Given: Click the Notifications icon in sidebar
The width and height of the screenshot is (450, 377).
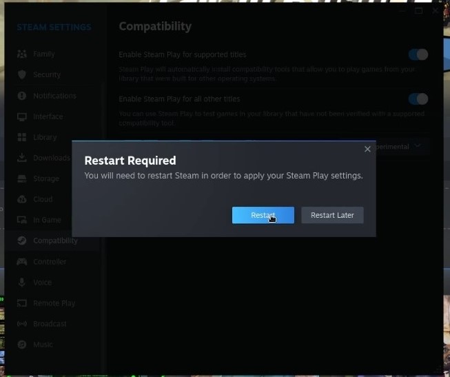Looking at the screenshot, I should click(x=22, y=96).
